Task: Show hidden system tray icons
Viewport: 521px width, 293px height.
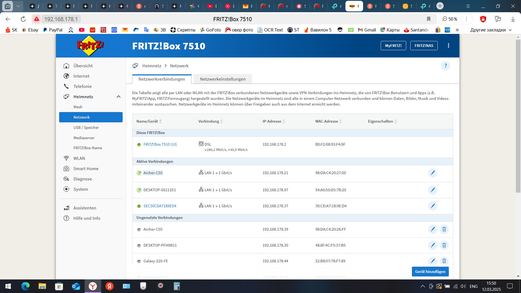Action: [423, 286]
